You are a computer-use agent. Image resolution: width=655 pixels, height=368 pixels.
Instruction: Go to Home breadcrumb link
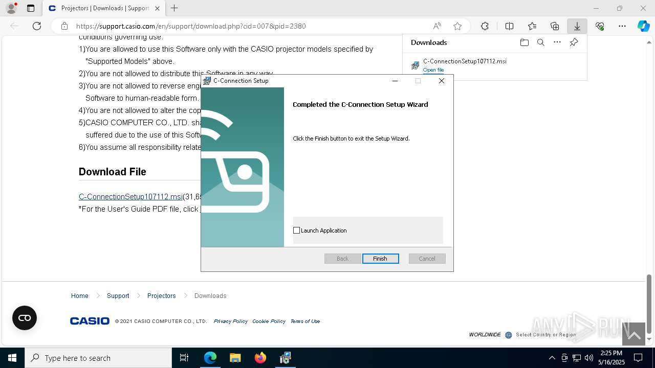(x=79, y=296)
